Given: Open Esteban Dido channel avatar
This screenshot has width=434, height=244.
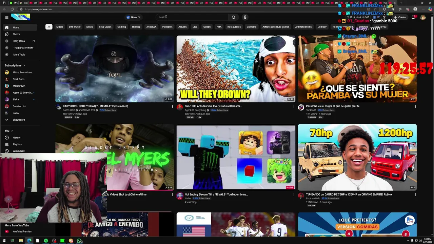Looking at the screenshot, I should [x=301, y=196].
